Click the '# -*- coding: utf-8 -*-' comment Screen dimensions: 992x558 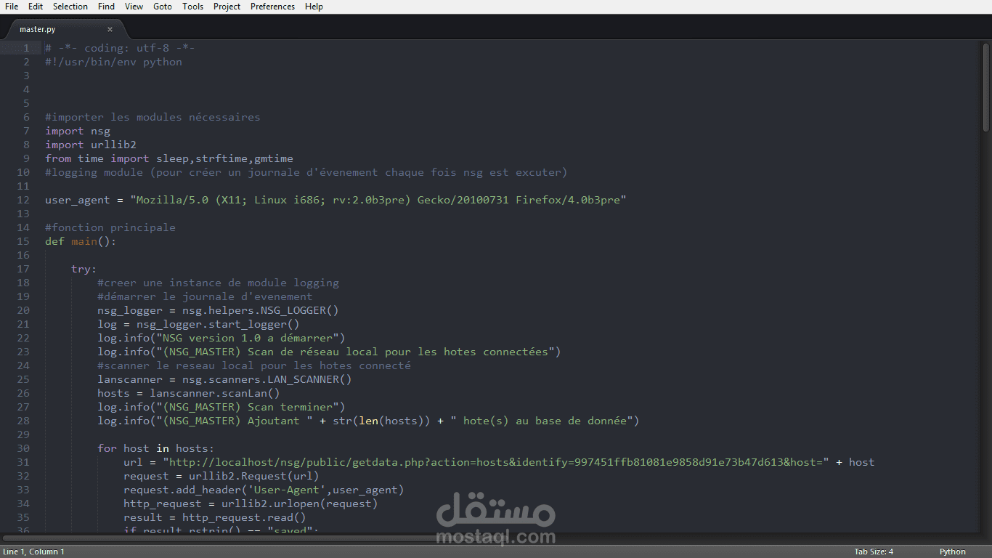point(120,48)
